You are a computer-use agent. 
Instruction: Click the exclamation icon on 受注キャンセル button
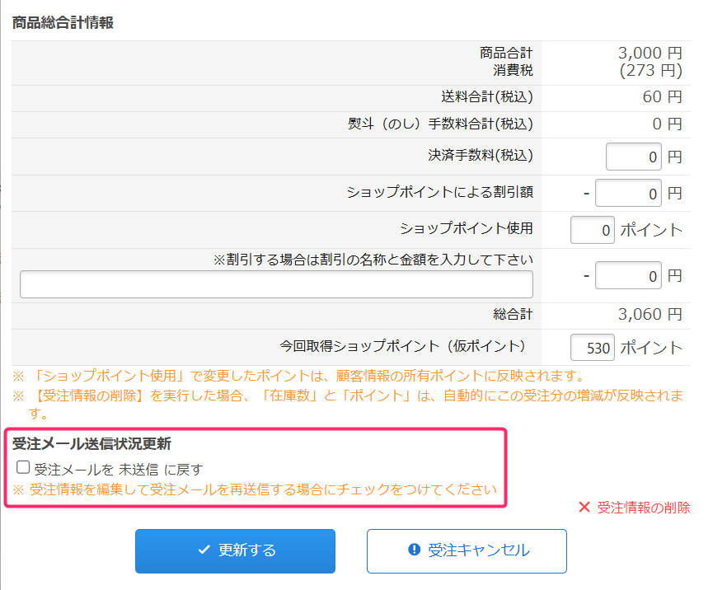click(415, 550)
